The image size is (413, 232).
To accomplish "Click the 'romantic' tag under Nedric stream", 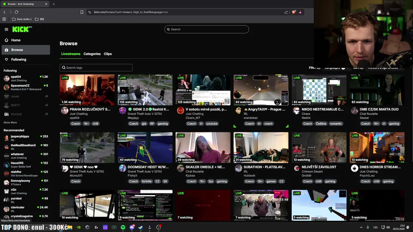I will click(x=336, y=124).
